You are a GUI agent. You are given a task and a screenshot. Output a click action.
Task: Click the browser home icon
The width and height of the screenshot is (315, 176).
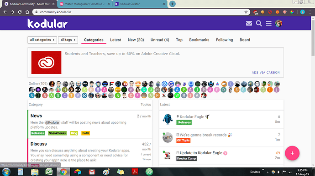(x=27, y=12)
